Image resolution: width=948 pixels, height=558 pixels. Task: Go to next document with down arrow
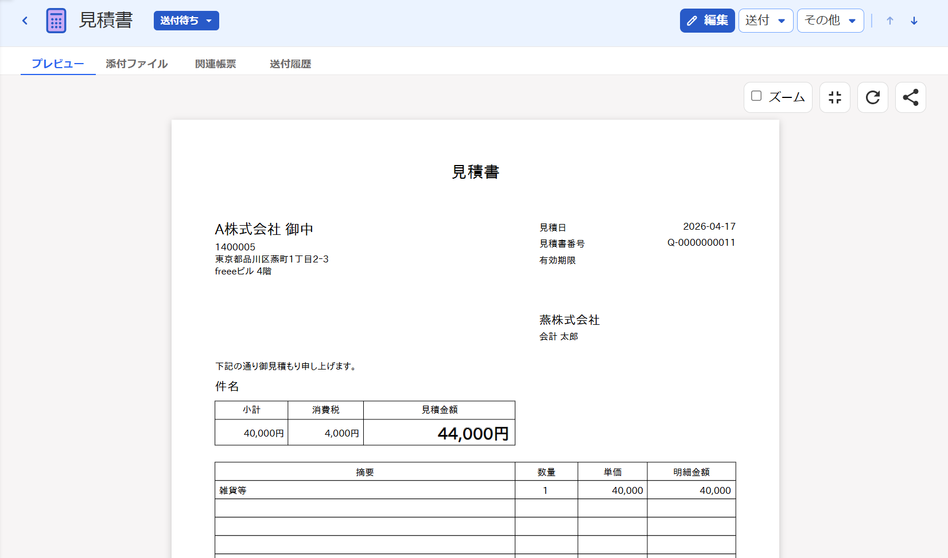click(914, 21)
